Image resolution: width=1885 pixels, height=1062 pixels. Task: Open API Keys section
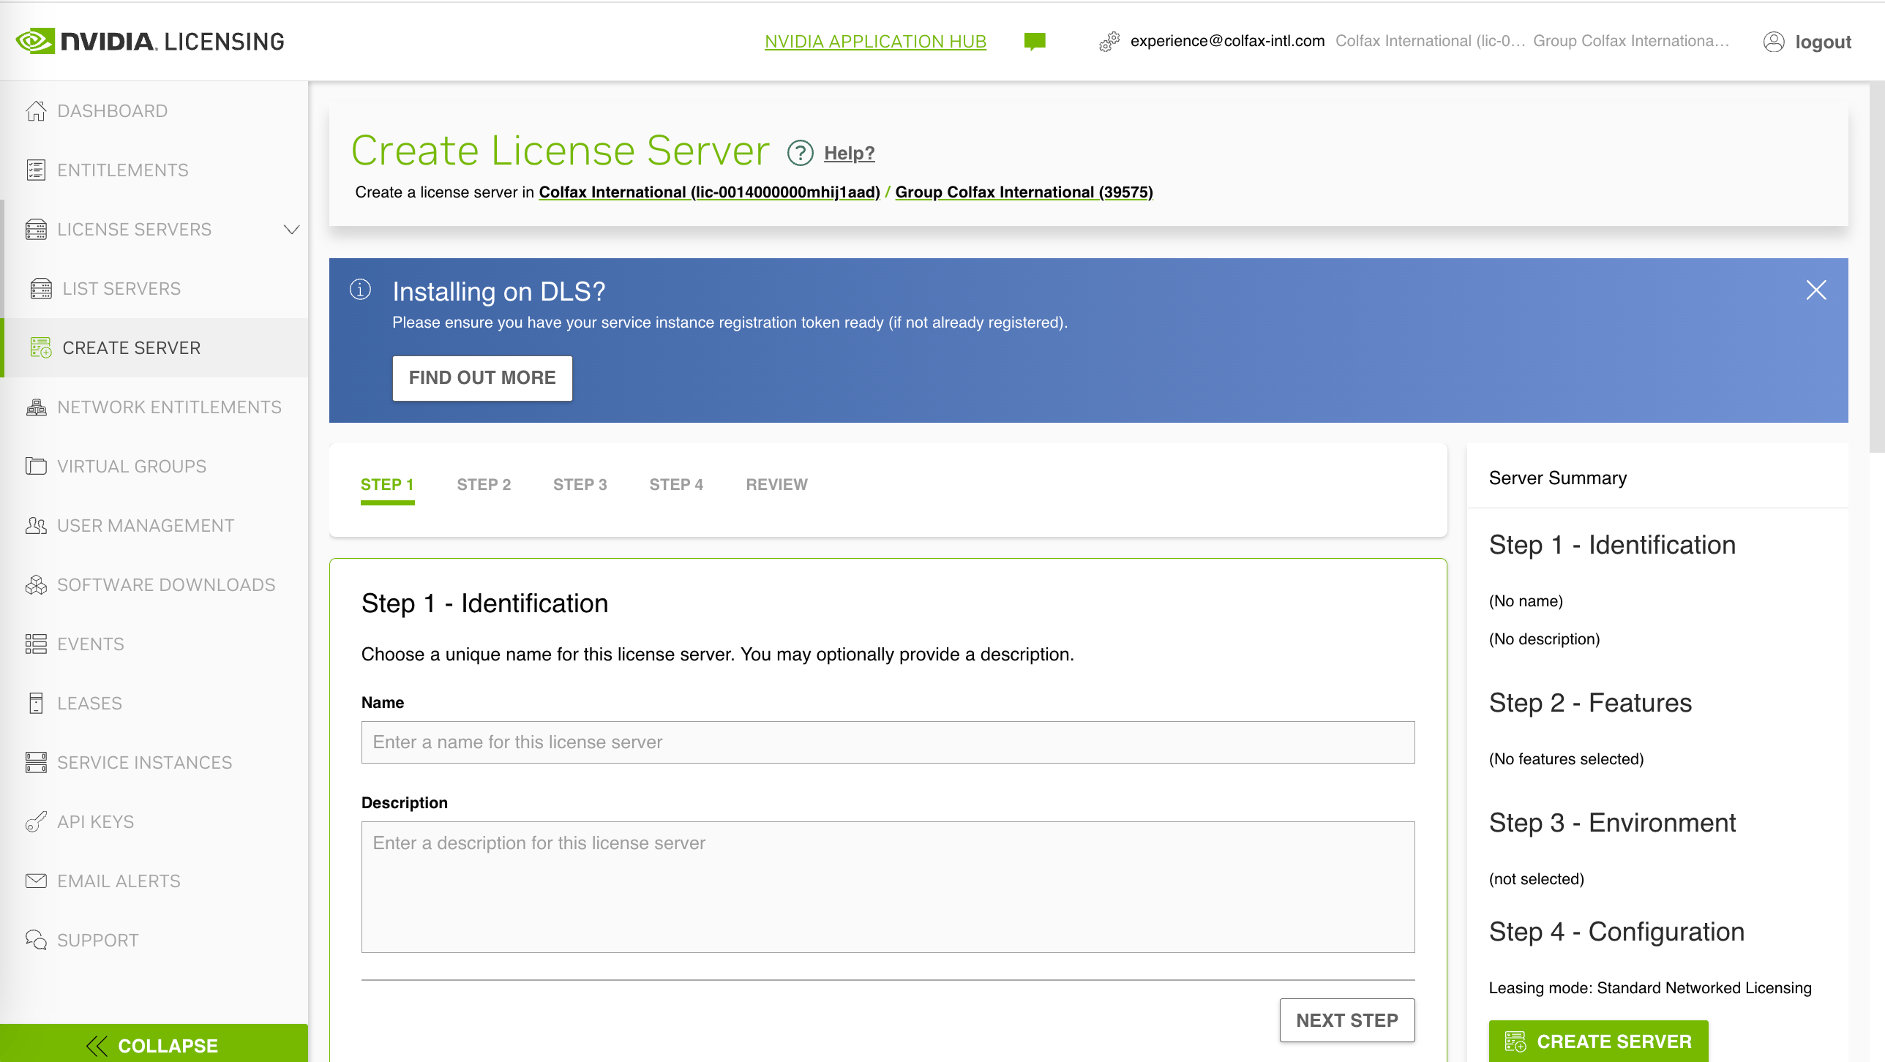click(95, 821)
